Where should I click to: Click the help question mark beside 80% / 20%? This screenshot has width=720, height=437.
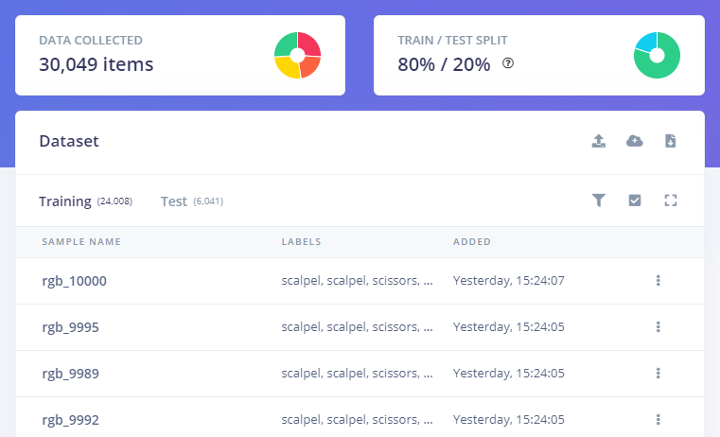[508, 62]
